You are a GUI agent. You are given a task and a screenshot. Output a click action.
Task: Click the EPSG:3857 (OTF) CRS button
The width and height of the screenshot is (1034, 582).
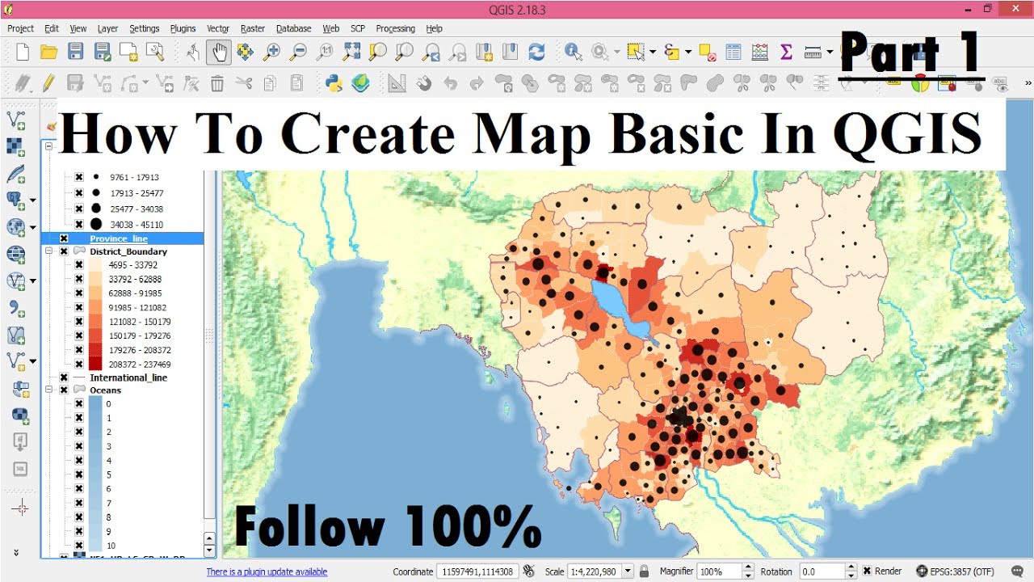point(956,571)
